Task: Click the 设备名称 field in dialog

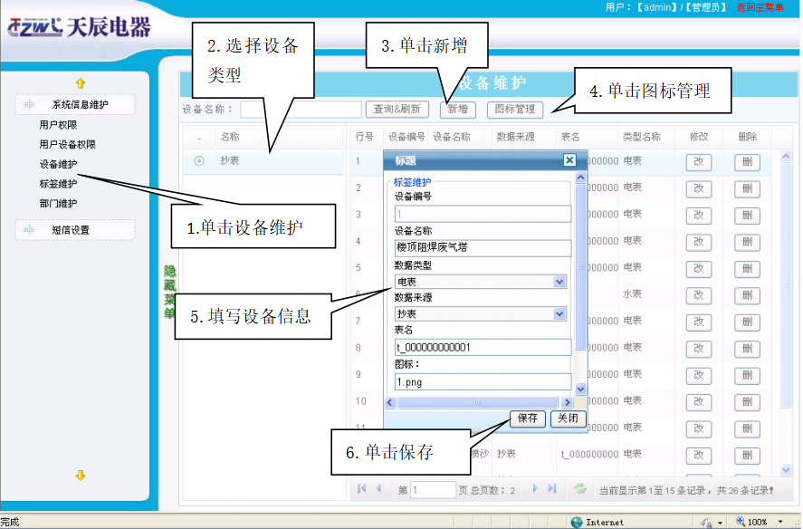Action: point(483,247)
